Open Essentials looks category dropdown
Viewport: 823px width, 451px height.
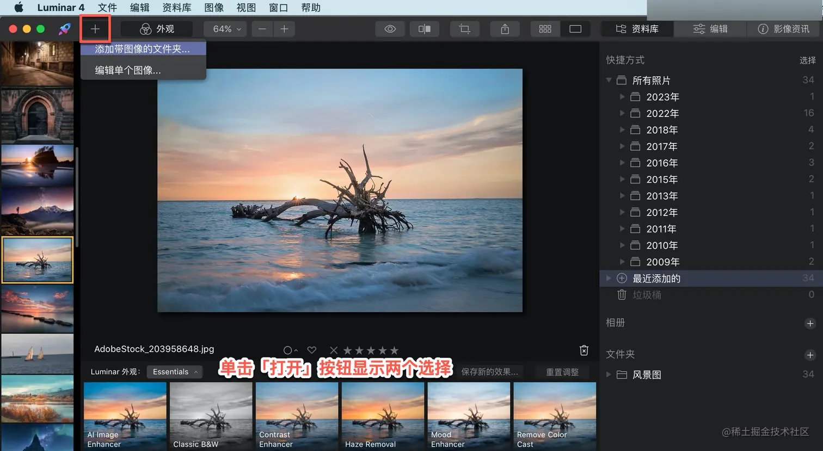click(x=174, y=372)
